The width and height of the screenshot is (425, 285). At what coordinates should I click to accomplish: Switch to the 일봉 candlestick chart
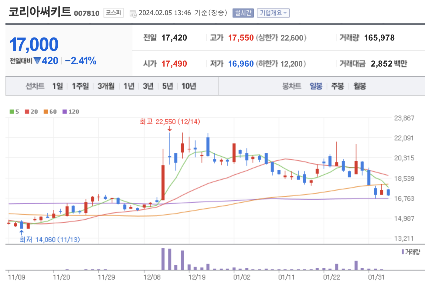(316, 86)
